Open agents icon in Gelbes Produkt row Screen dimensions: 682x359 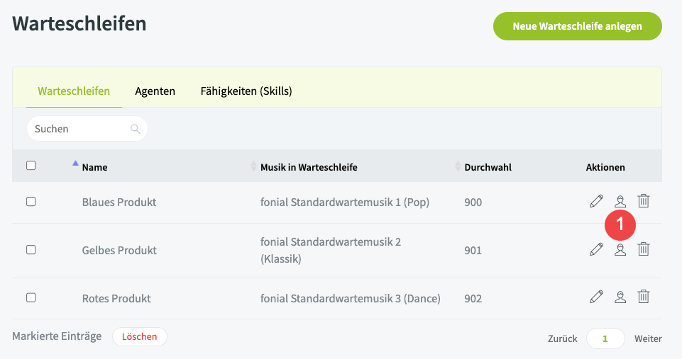click(x=620, y=249)
